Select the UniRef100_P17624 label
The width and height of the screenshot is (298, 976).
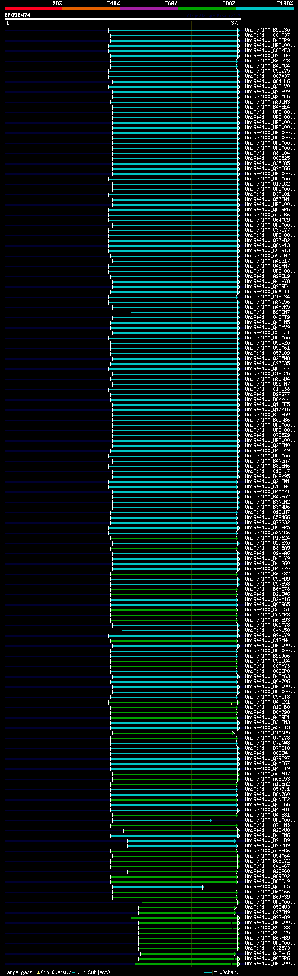(x=267, y=538)
